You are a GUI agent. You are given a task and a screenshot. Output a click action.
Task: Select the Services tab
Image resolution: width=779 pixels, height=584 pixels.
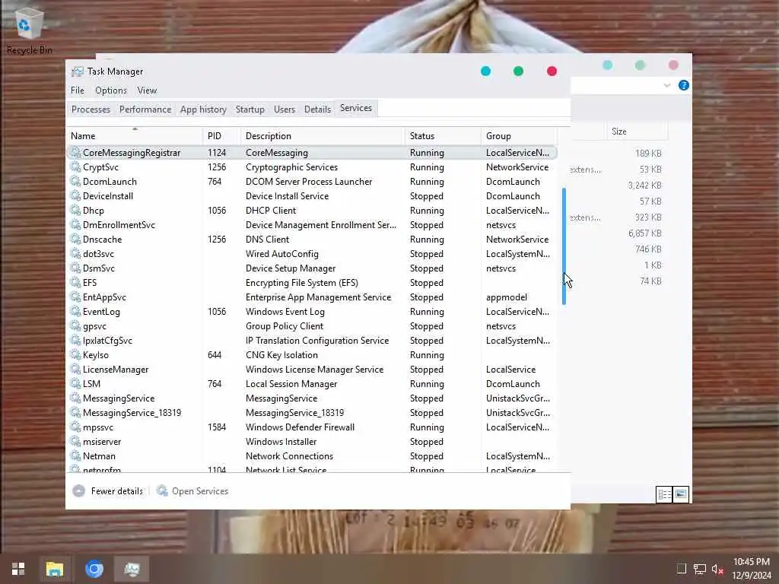[x=356, y=108]
